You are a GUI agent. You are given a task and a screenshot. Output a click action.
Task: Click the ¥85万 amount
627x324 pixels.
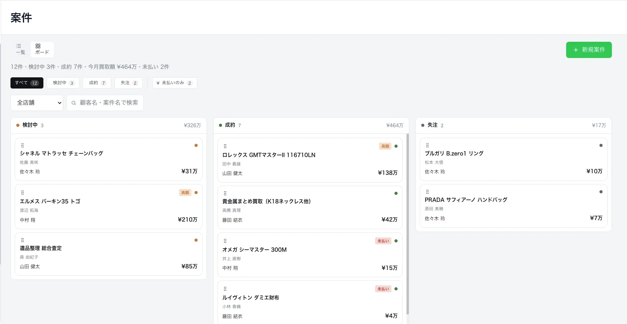pos(189,266)
